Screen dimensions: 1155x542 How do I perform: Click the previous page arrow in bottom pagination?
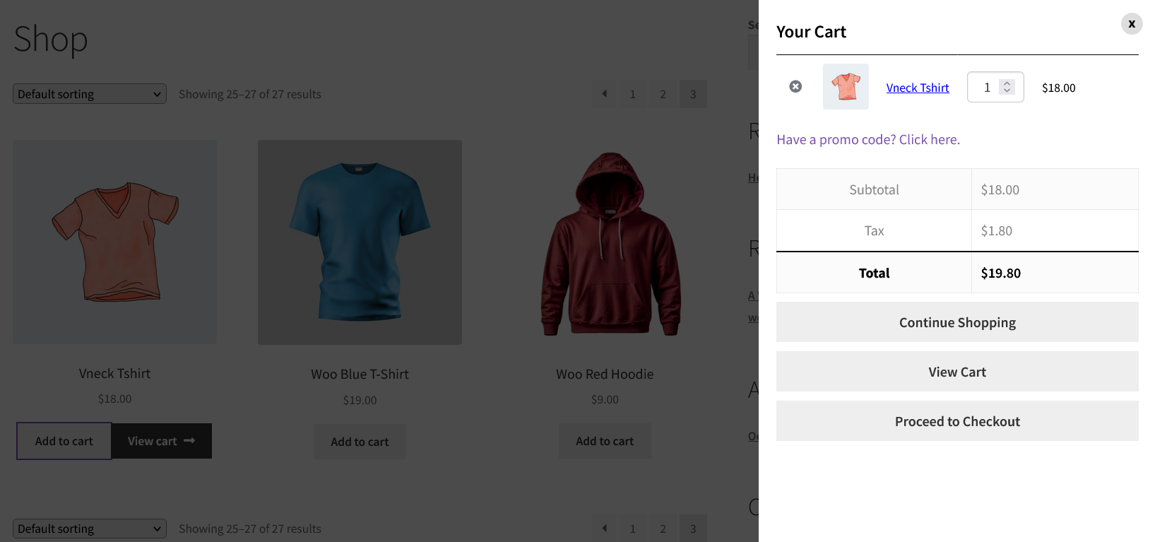[x=604, y=528]
